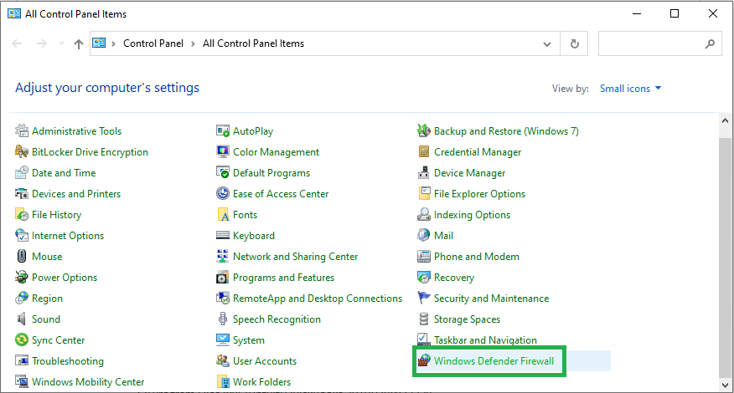
Task: Open the Indexing Options link
Action: (x=472, y=215)
